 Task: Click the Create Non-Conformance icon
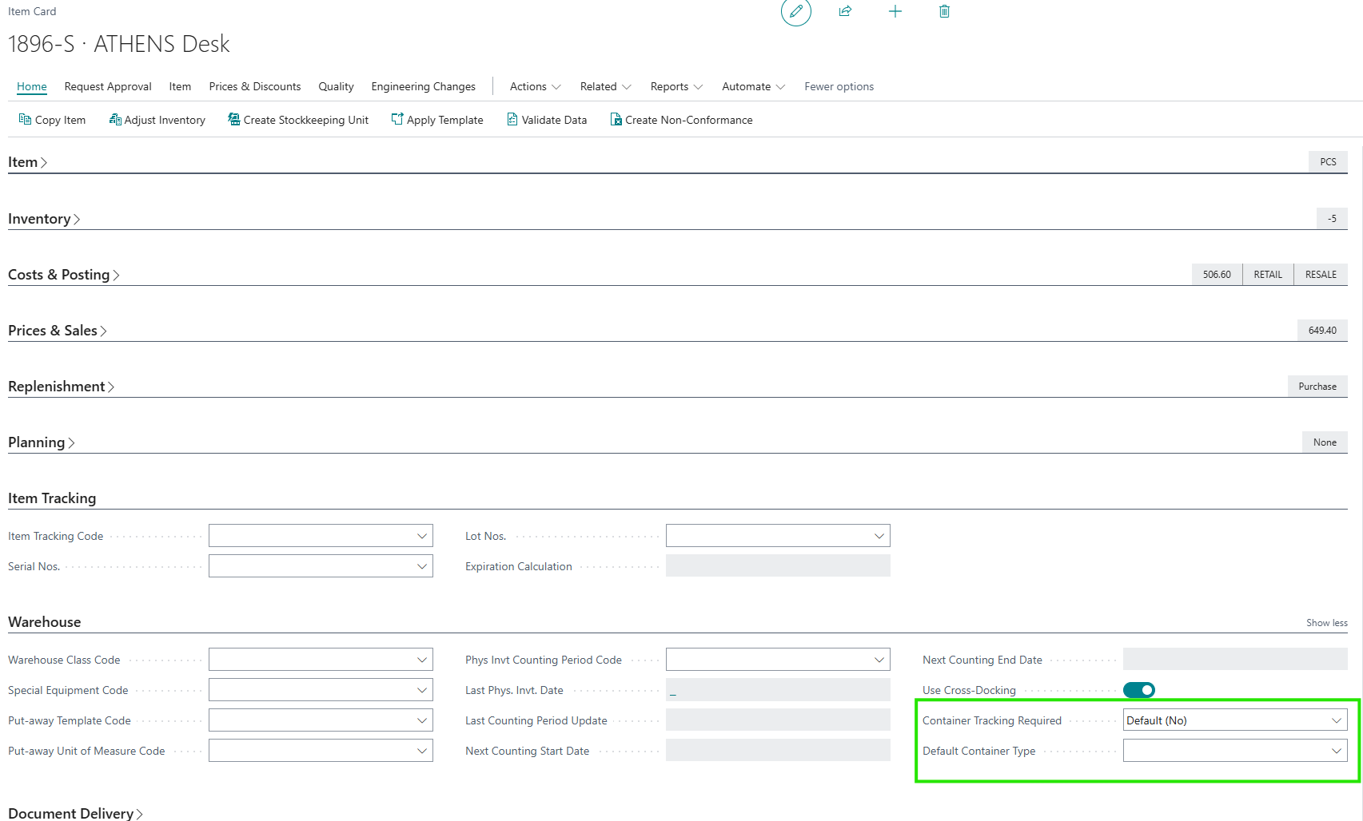click(x=616, y=120)
